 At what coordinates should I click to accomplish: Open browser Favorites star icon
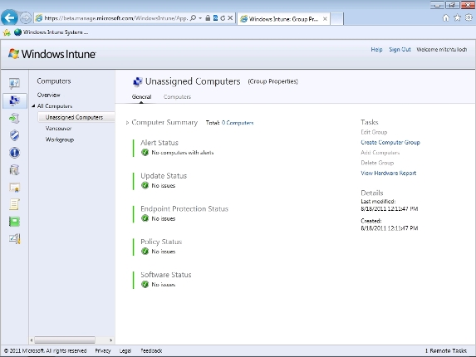457,18
